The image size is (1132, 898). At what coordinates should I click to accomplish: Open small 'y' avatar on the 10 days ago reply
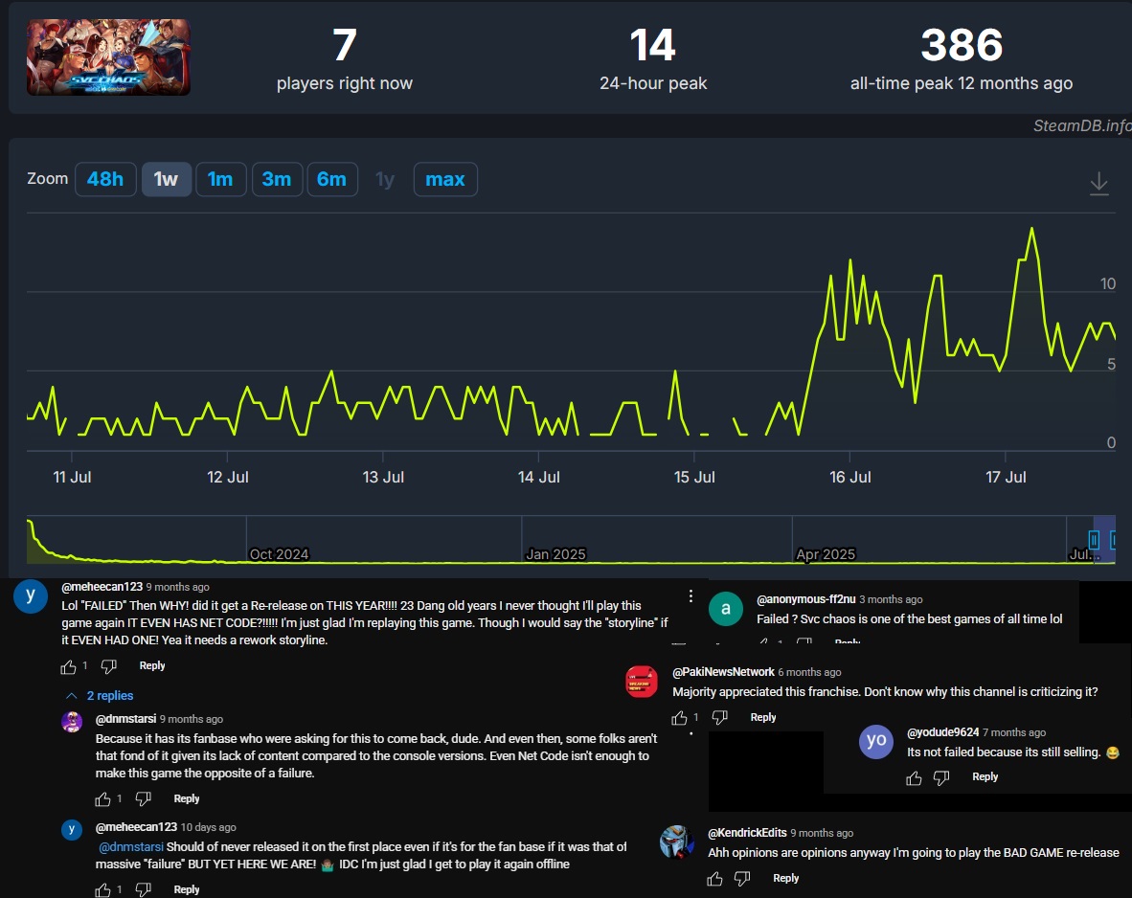pyautogui.click(x=72, y=829)
